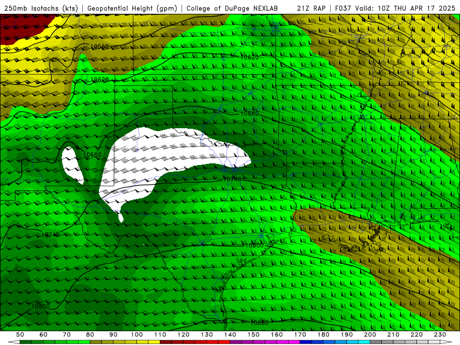The image size is (460, 345).
Task: Click the cyan colorbar swatch just before 200
Action: (365, 342)
